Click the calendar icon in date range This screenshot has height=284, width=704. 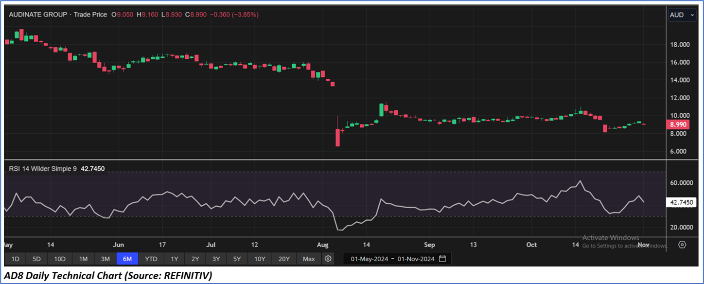coord(442,259)
